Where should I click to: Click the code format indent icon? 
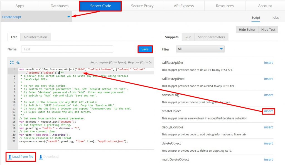[18, 62]
